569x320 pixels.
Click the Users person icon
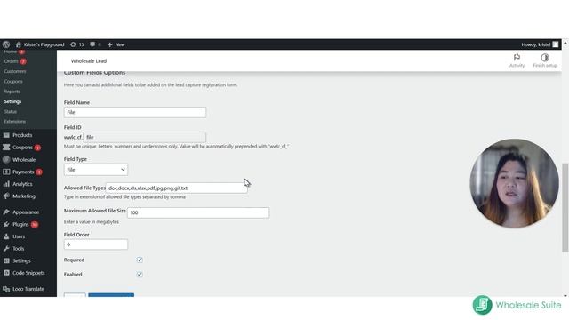6,236
